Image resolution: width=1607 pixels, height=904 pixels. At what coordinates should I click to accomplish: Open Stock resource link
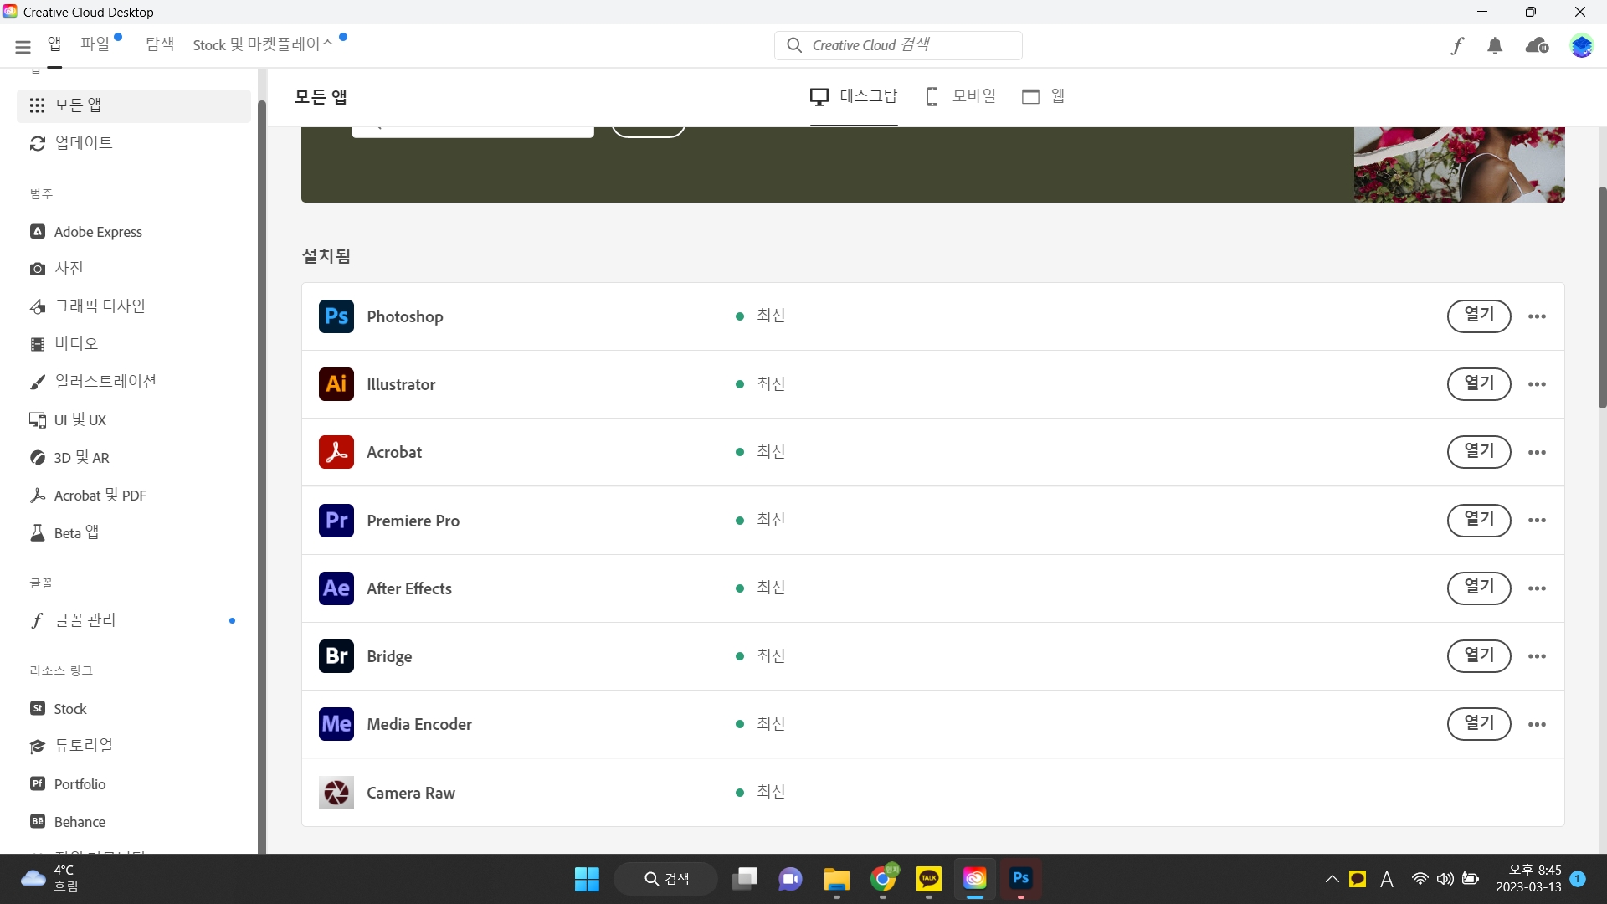point(134,709)
